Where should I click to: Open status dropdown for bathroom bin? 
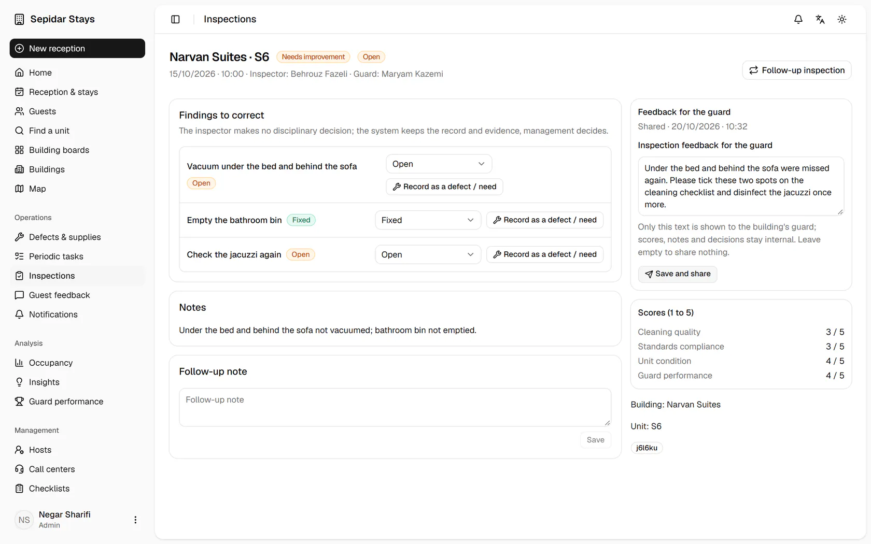pos(428,220)
